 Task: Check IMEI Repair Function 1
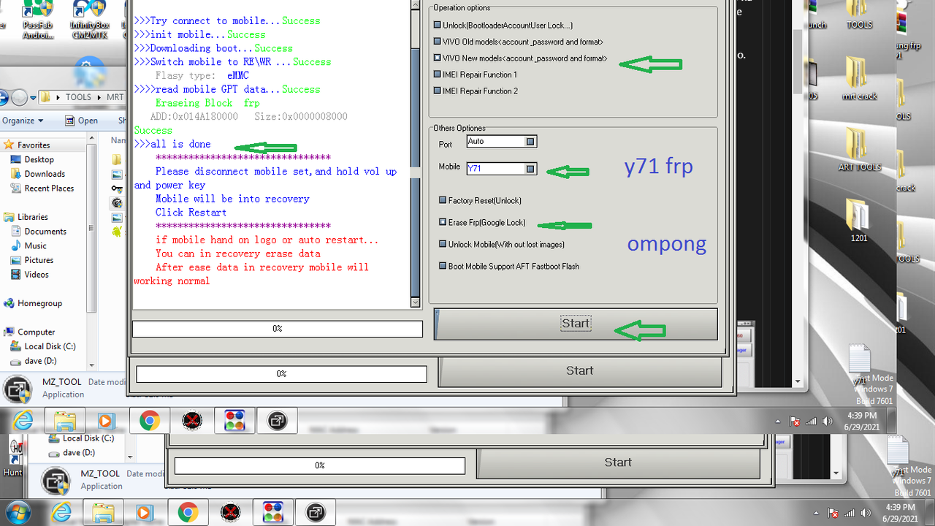(438, 75)
